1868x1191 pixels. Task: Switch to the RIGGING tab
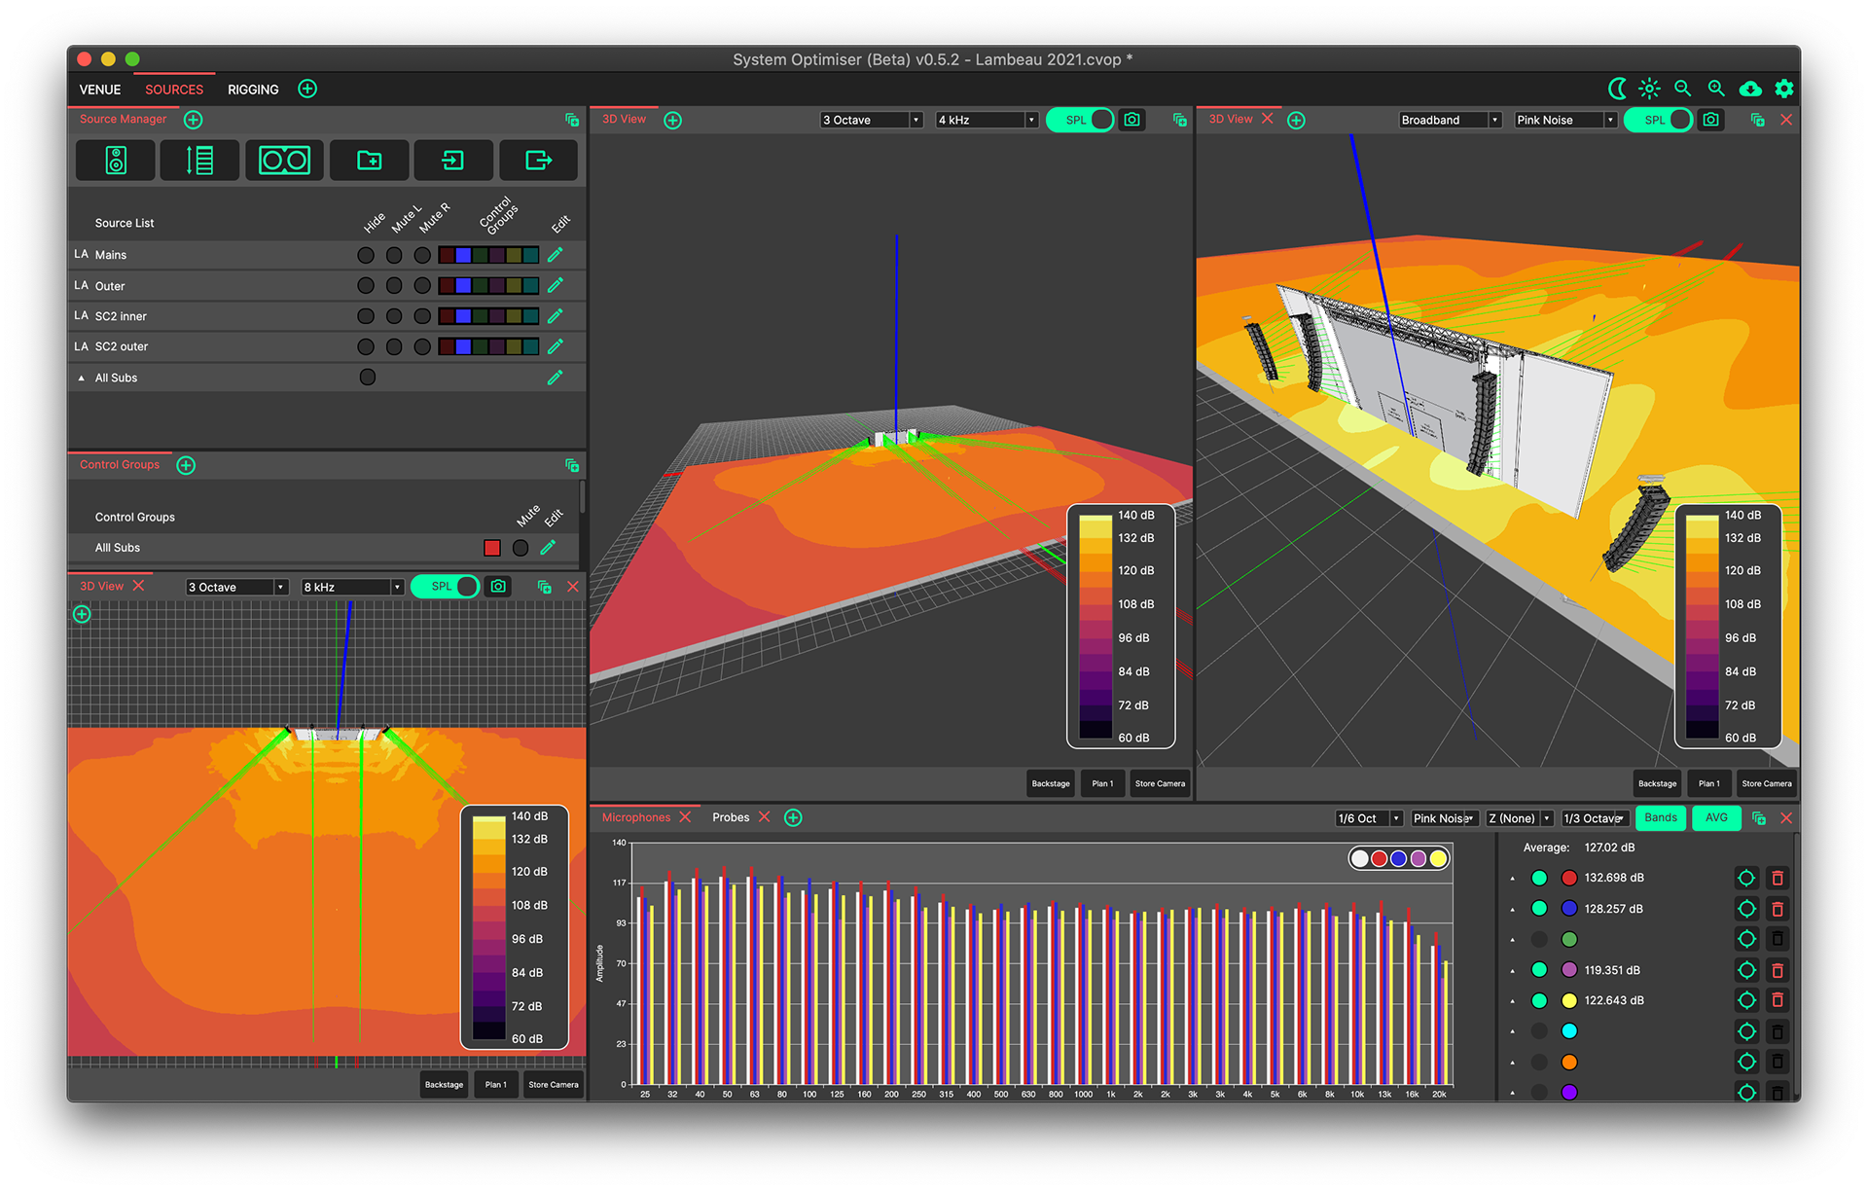tap(253, 90)
